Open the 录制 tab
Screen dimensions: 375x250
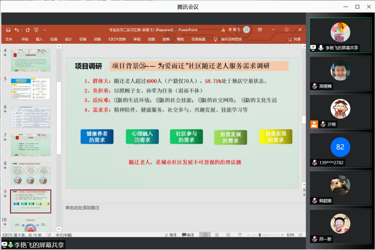pyautogui.click(x=166, y=39)
